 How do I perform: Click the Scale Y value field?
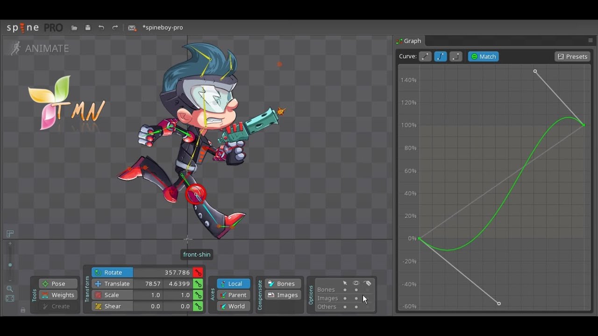point(178,295)
